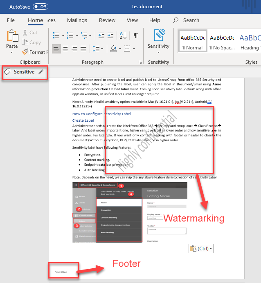Screen dimensions: 261x283
Task: Select left text alignment
Action: [x=56, y=49]
